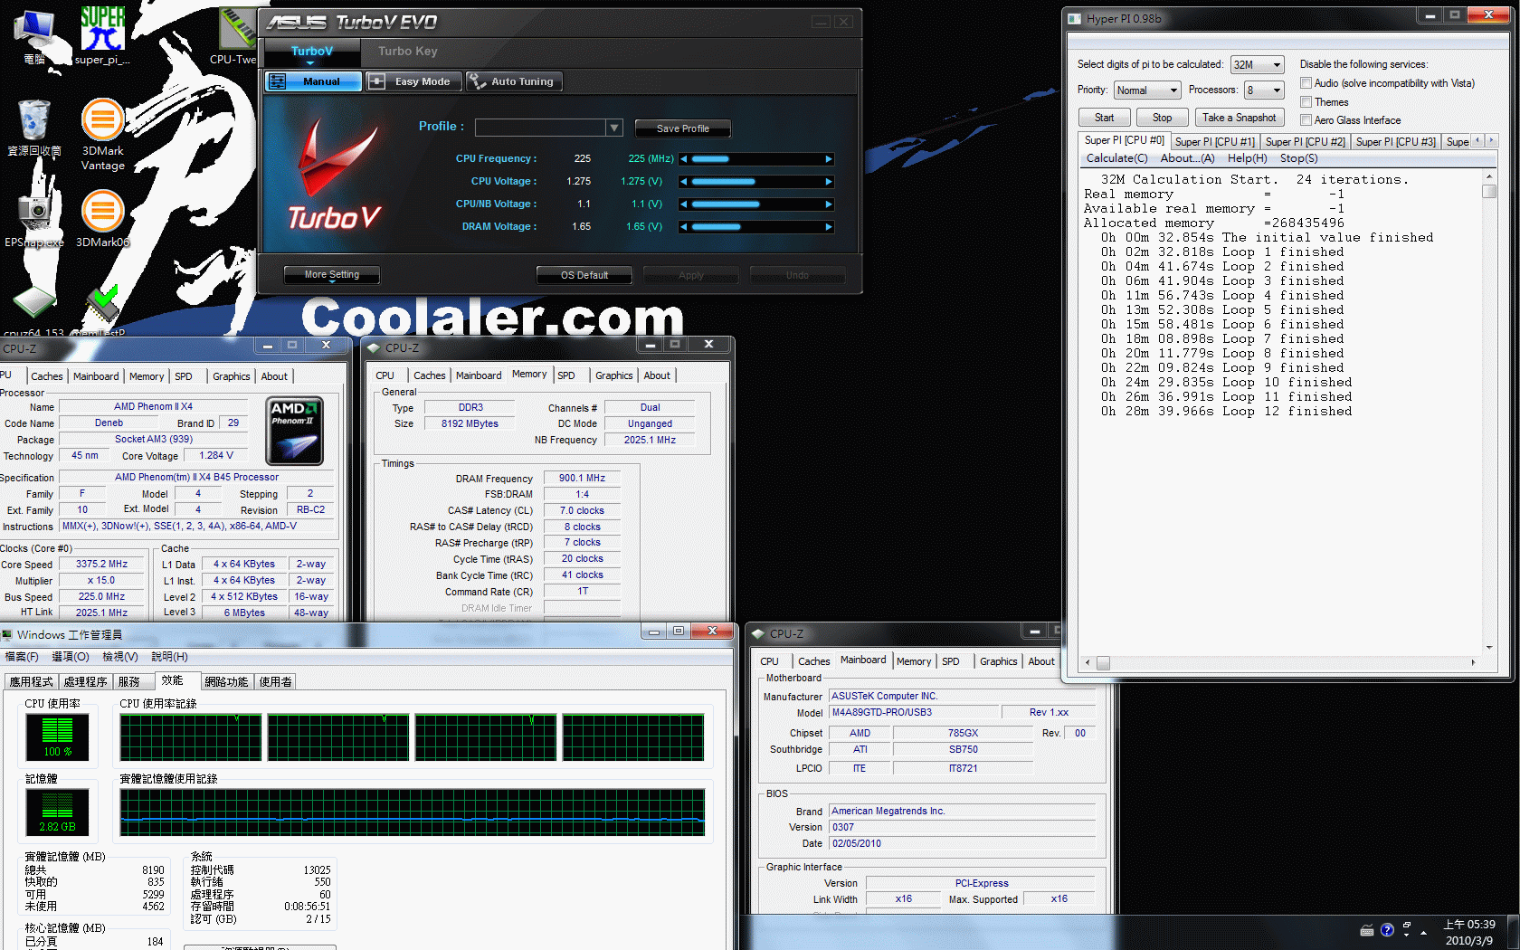Click the AMD Phenom II logo in CPU-Z
Viewport: 1520px width, 950px height.
coord(295,431)
